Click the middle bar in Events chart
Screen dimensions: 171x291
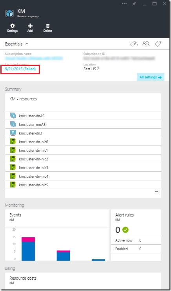(x=63, y=255)
